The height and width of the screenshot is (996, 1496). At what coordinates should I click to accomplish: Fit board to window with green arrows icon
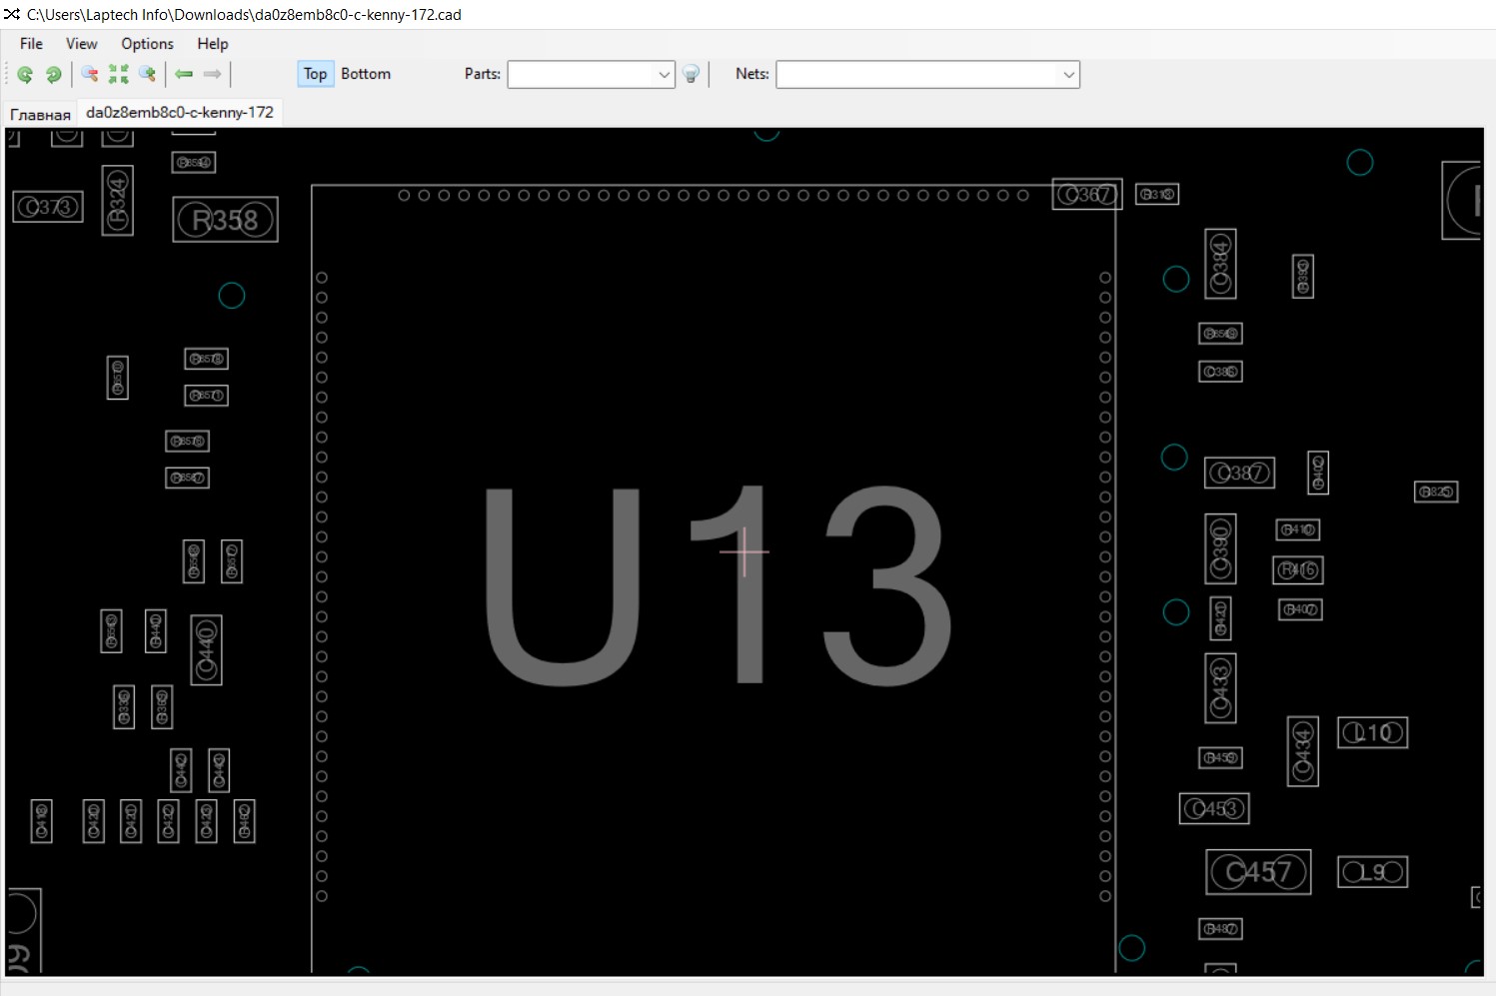119,74
